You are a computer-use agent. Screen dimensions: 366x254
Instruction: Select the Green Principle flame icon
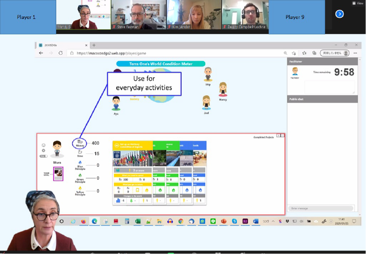80,175
